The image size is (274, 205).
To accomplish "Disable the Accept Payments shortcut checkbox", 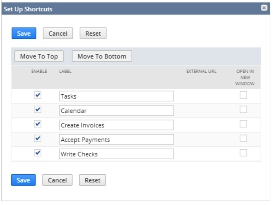I will pyautogui.click(x=38, y=139).
